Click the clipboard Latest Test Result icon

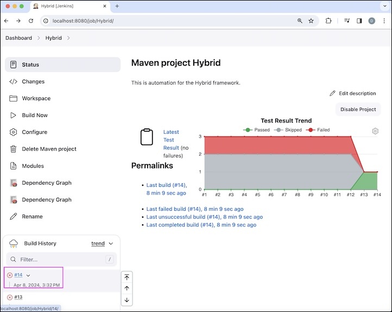coord(147,137)
